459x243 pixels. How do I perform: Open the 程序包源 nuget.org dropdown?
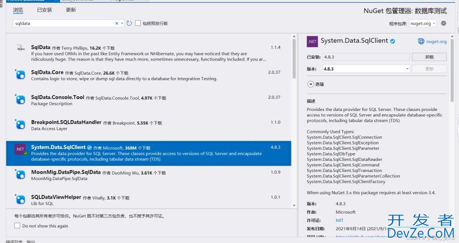(422, 23)
